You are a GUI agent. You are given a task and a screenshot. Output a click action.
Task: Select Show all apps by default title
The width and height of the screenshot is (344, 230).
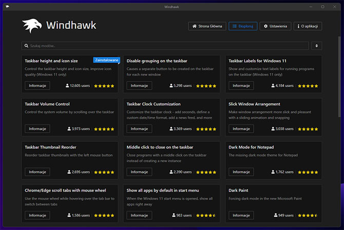[x=163, y=191]
